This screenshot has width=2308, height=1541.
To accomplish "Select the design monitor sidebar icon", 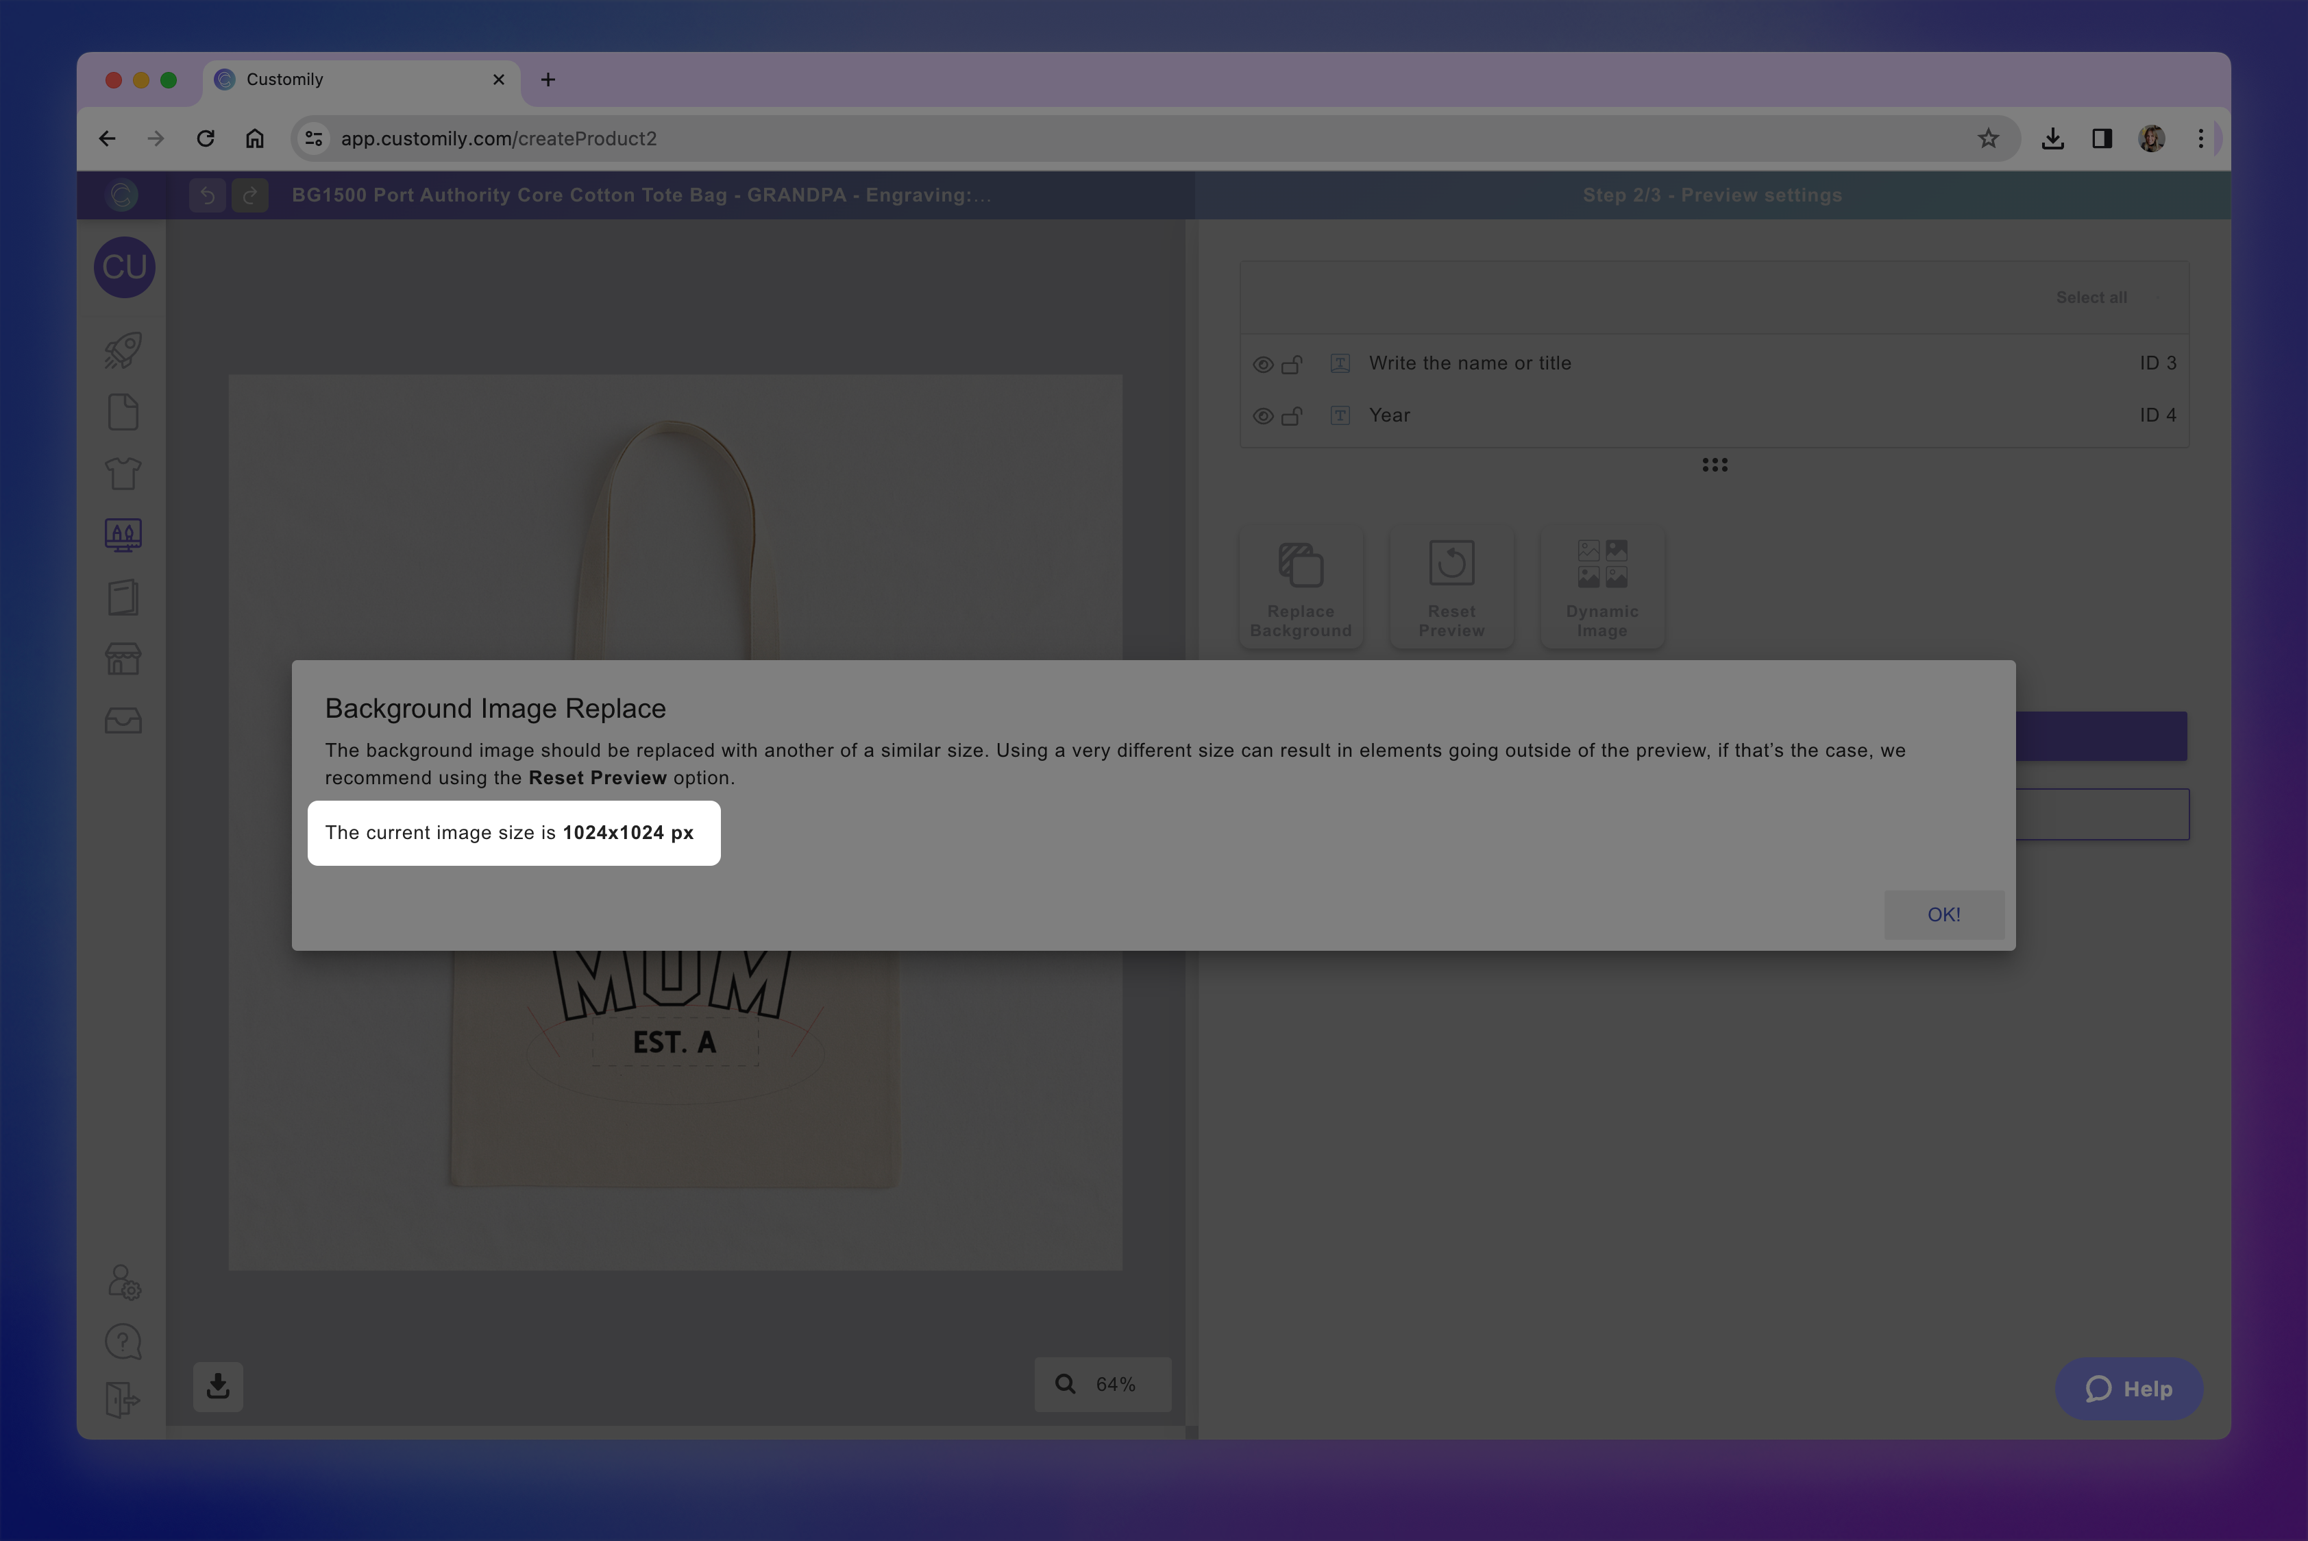I will [123, 535].
